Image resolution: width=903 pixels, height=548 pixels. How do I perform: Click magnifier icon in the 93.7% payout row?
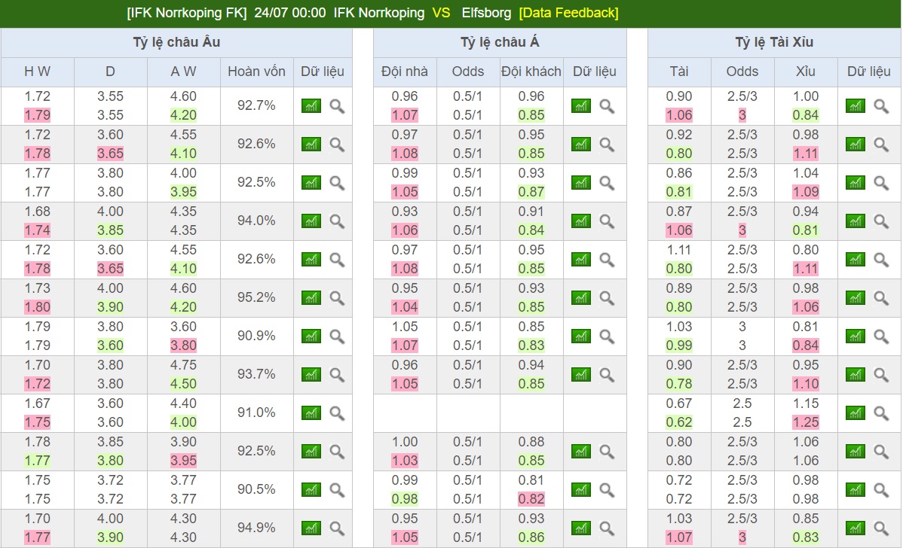(x=337, y=374)
